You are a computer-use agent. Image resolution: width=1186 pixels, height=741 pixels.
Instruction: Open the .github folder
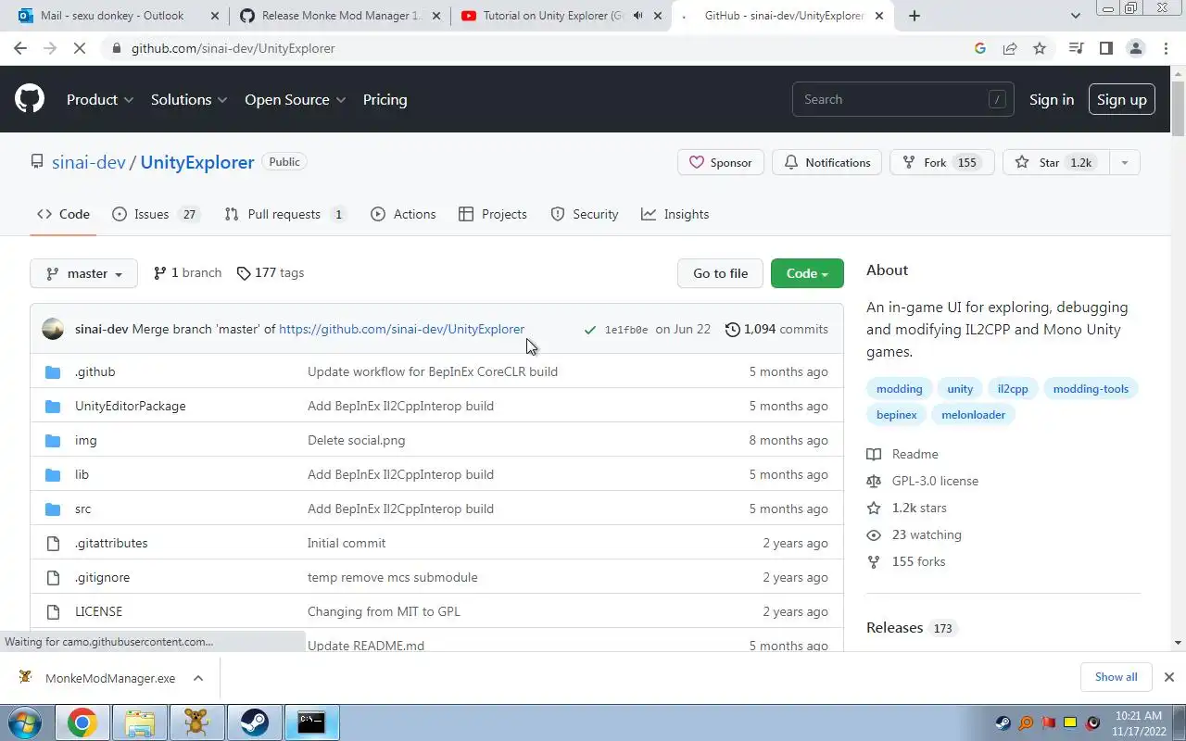(95, 371)
